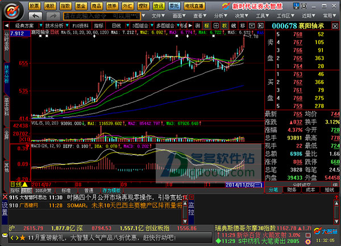Open the 常用 dropdown menu
The width and height of the screenshot is (341, 246).
pyautogui.click(x=329, y=16)
